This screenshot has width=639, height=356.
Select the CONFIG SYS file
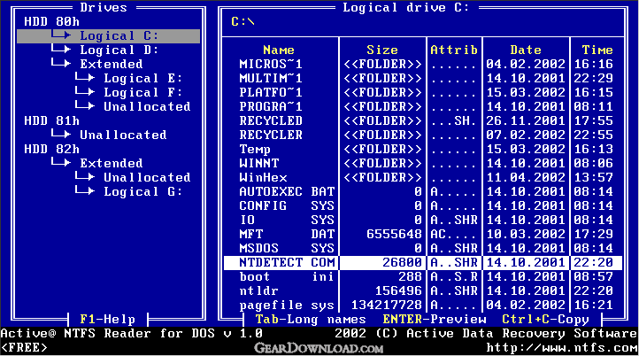point(287,205)
